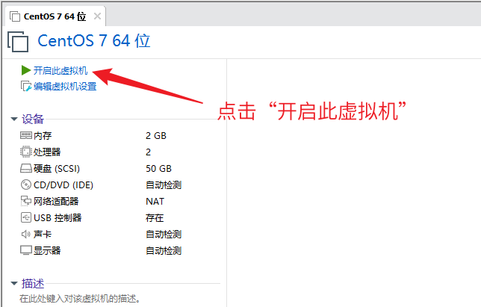This screenshot has width=481, height=307.
Task: Select the 显示器 monitor icon
Action: coord(26,250)
